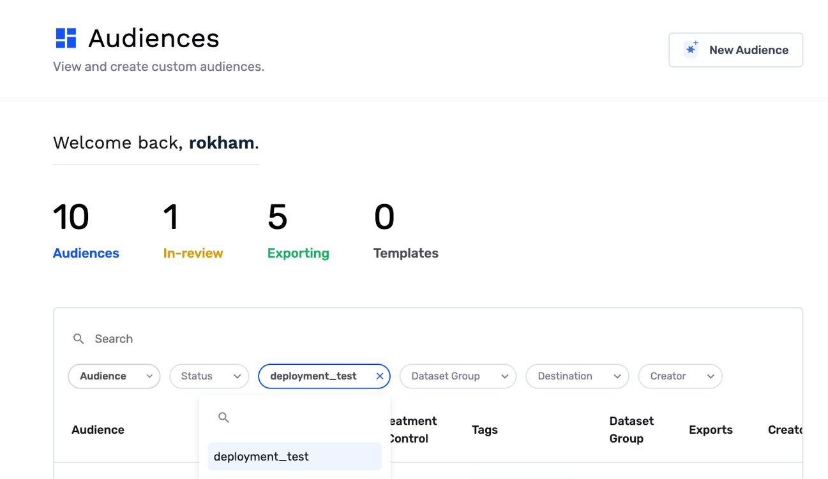Click the magnifier icon beside Search
828x479 pixels.
pyautogui.click(x=79, y=339)
